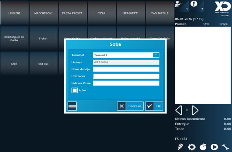The width and height of the screenshot is (232, 152).
Task: Select the MACCHERONI category
Action: (43, 13)
